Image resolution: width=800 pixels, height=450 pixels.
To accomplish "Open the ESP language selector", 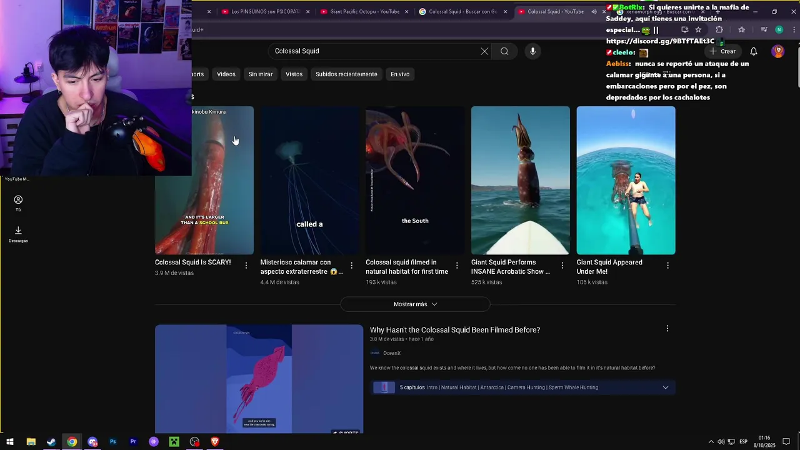I will (x=743, y=442).
